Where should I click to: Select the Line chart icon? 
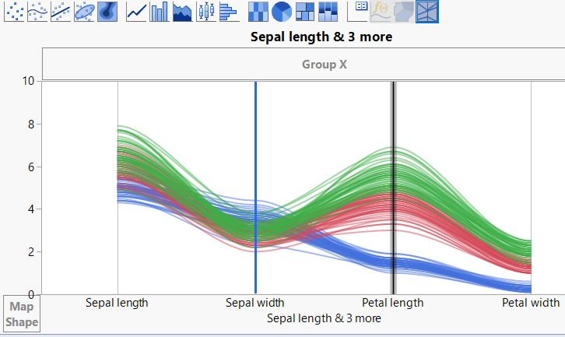coord(137,11)
